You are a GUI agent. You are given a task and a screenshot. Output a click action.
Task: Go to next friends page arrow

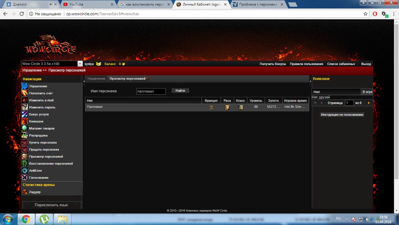click(369, 103)
